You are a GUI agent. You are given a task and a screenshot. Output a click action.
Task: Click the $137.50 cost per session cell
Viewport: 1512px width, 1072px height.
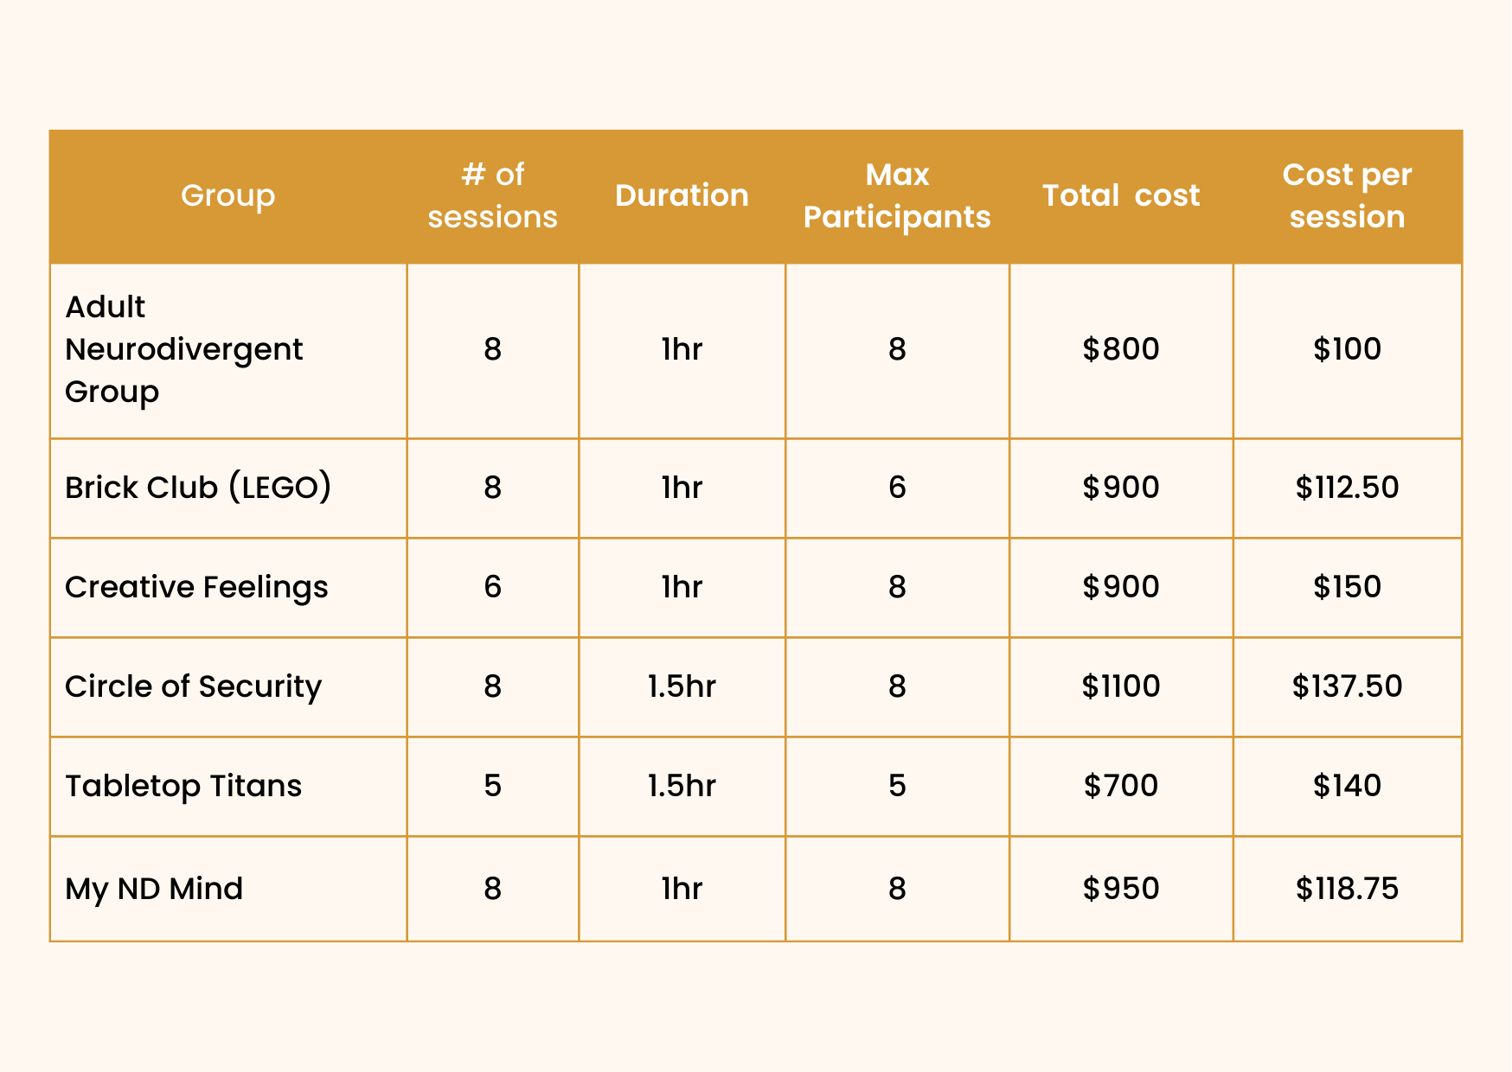pos(1347,686)
